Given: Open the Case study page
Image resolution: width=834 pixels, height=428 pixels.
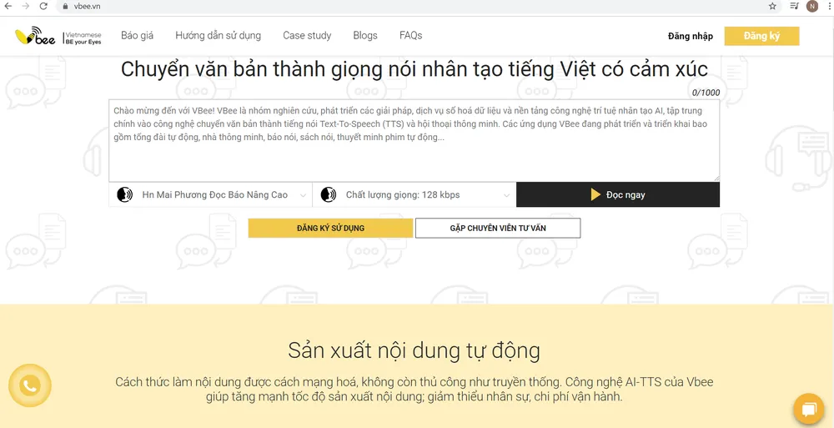Looking at the screenshot, I should (x=307, y=36).
